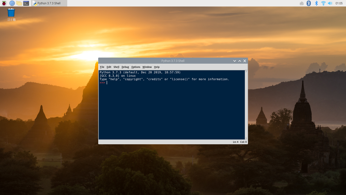The height and width of the screenshot is (195, 346).
Task: Click the 'Type "help", "copyright"' line
Action: [164, 79]
